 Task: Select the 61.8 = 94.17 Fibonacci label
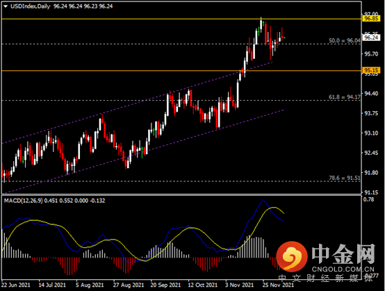tap(345, 97)
